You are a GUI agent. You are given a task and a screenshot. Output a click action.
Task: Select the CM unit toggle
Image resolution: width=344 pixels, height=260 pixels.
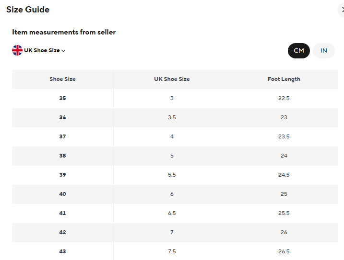pyautogui.click(x=298, y=51)
